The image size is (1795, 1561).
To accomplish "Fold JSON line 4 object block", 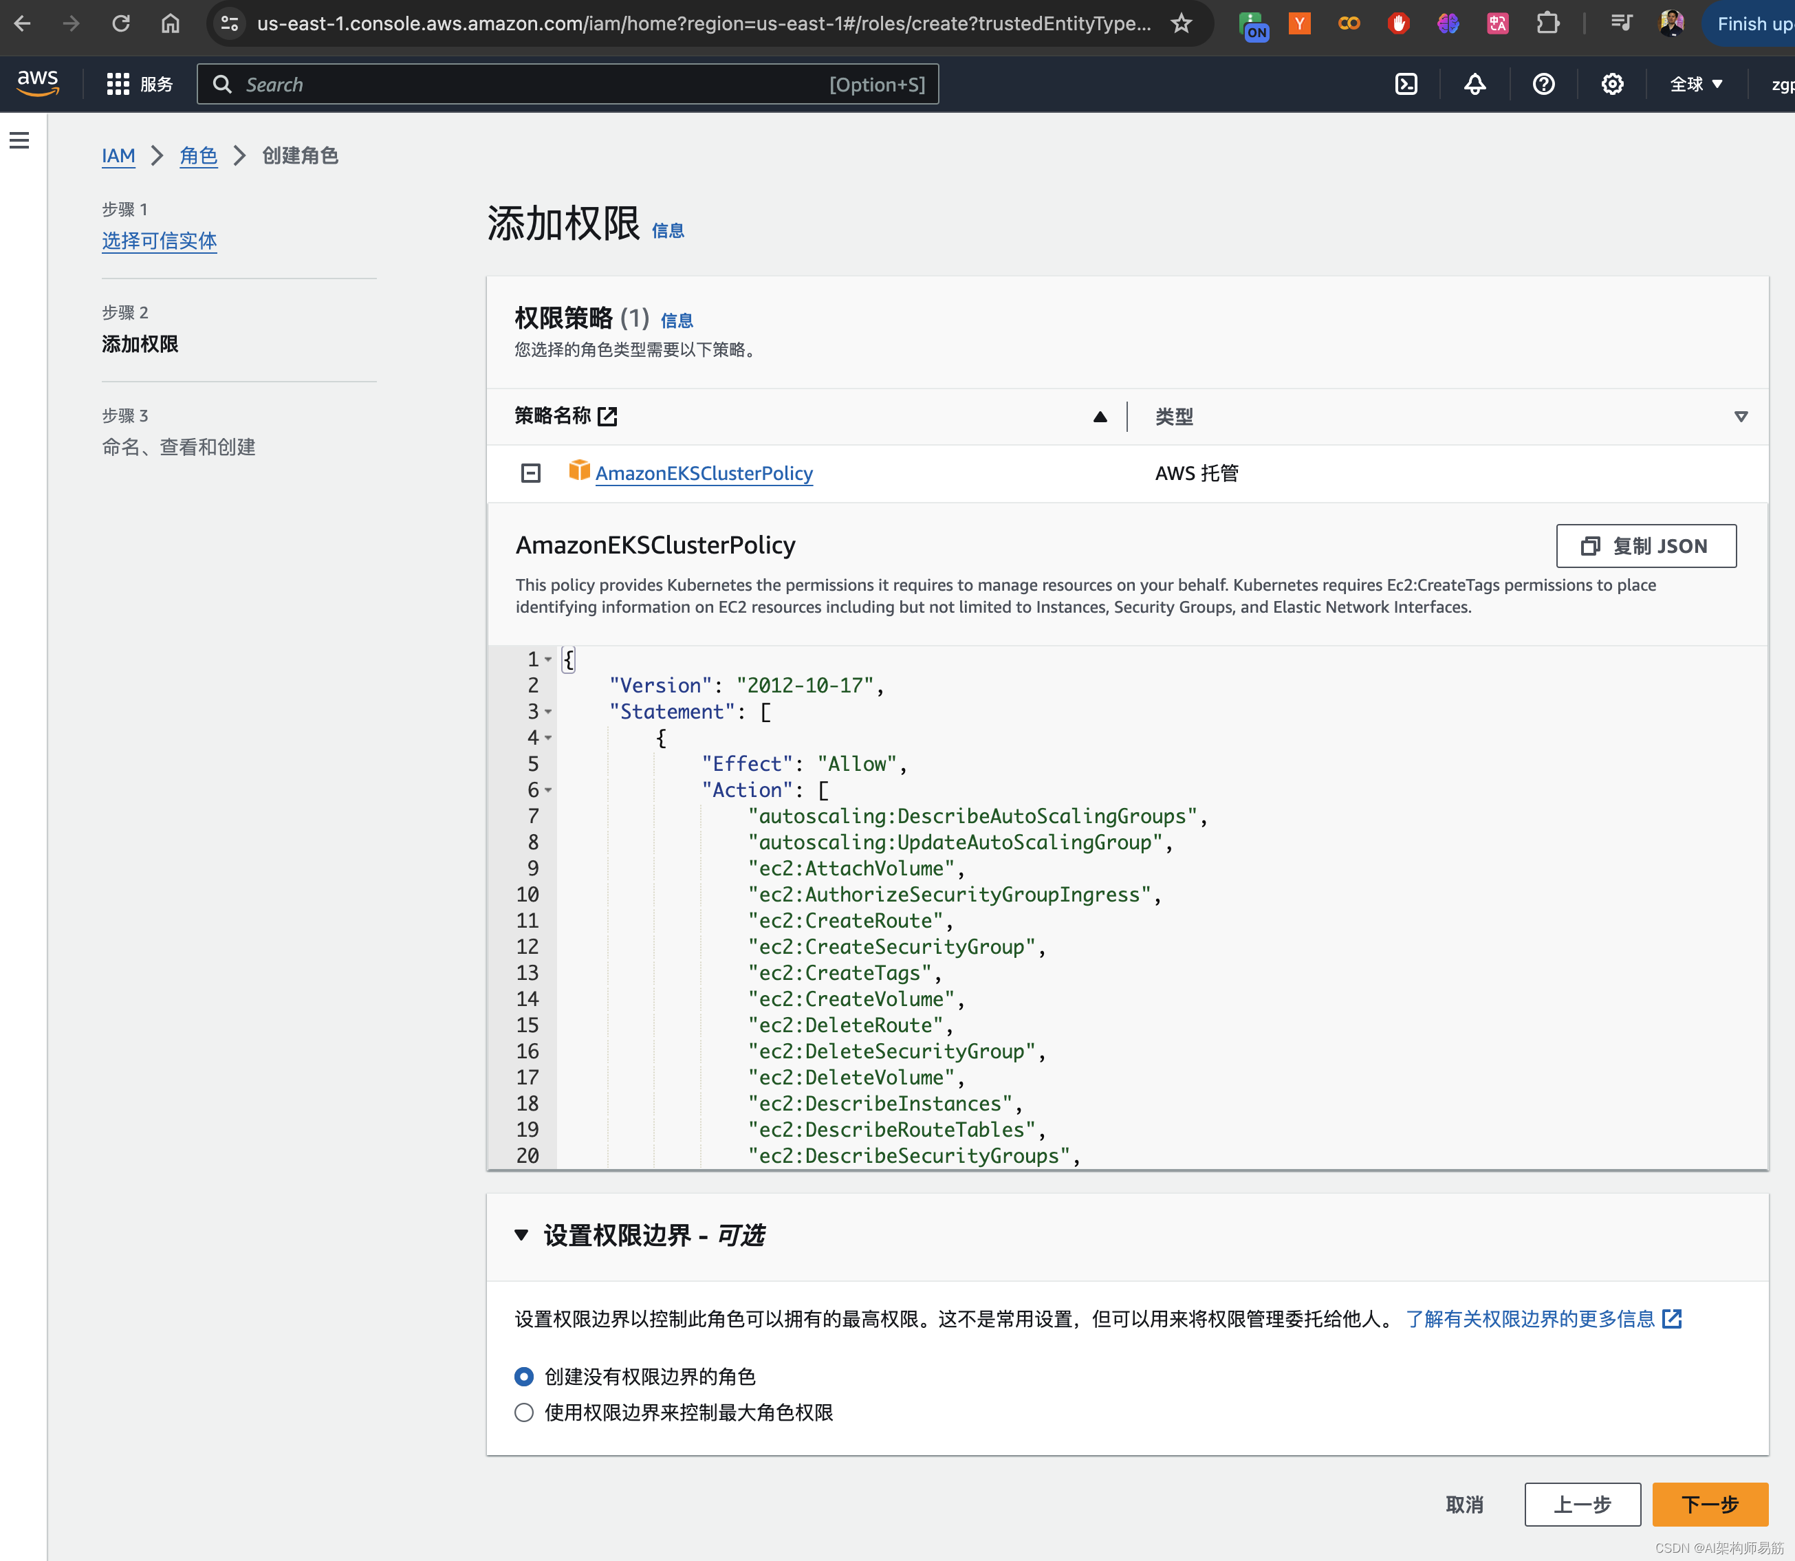I will coord(548,739).
